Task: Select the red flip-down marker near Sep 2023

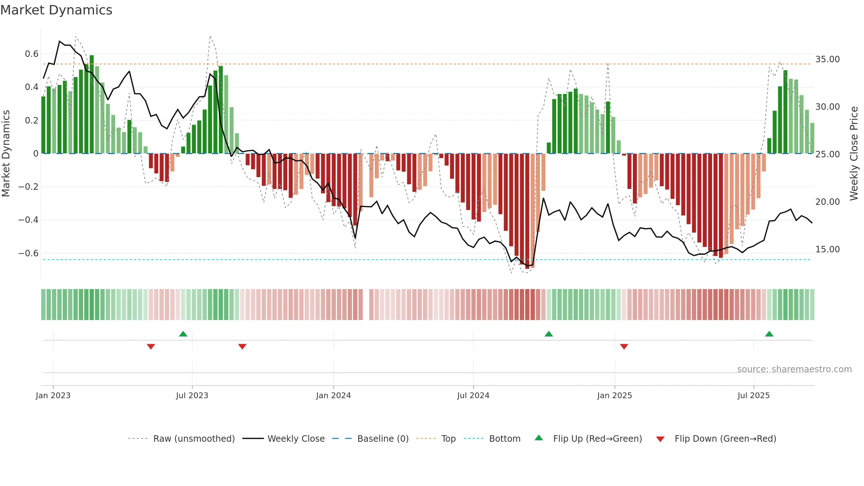Action: [242, 346]
